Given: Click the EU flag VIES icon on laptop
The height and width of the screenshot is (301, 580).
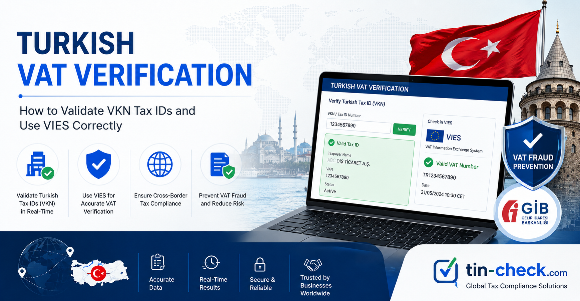Looking at the screenshot, I should [435, 136].
